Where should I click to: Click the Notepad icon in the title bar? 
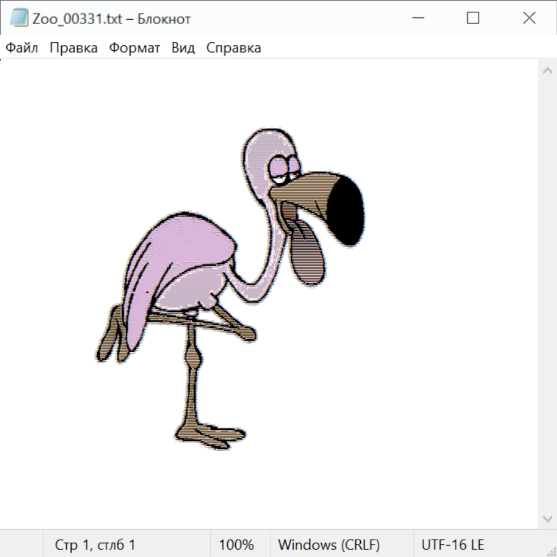click(19, 18)
